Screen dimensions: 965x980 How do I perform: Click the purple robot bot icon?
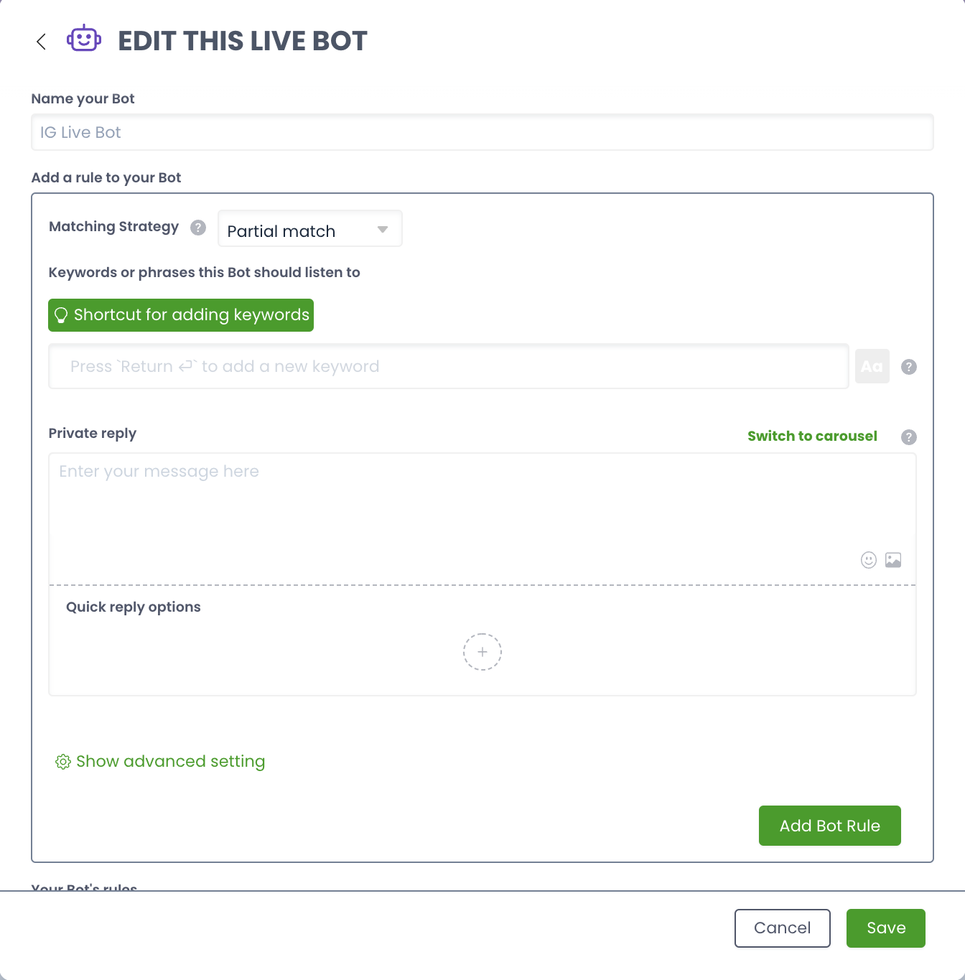(x=84, y=39)
